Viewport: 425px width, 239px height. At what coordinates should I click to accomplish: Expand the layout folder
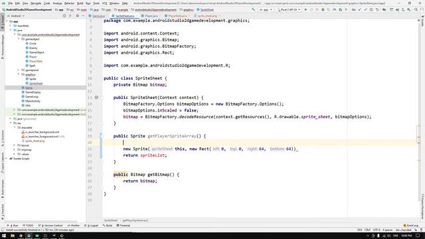[15, 145]
